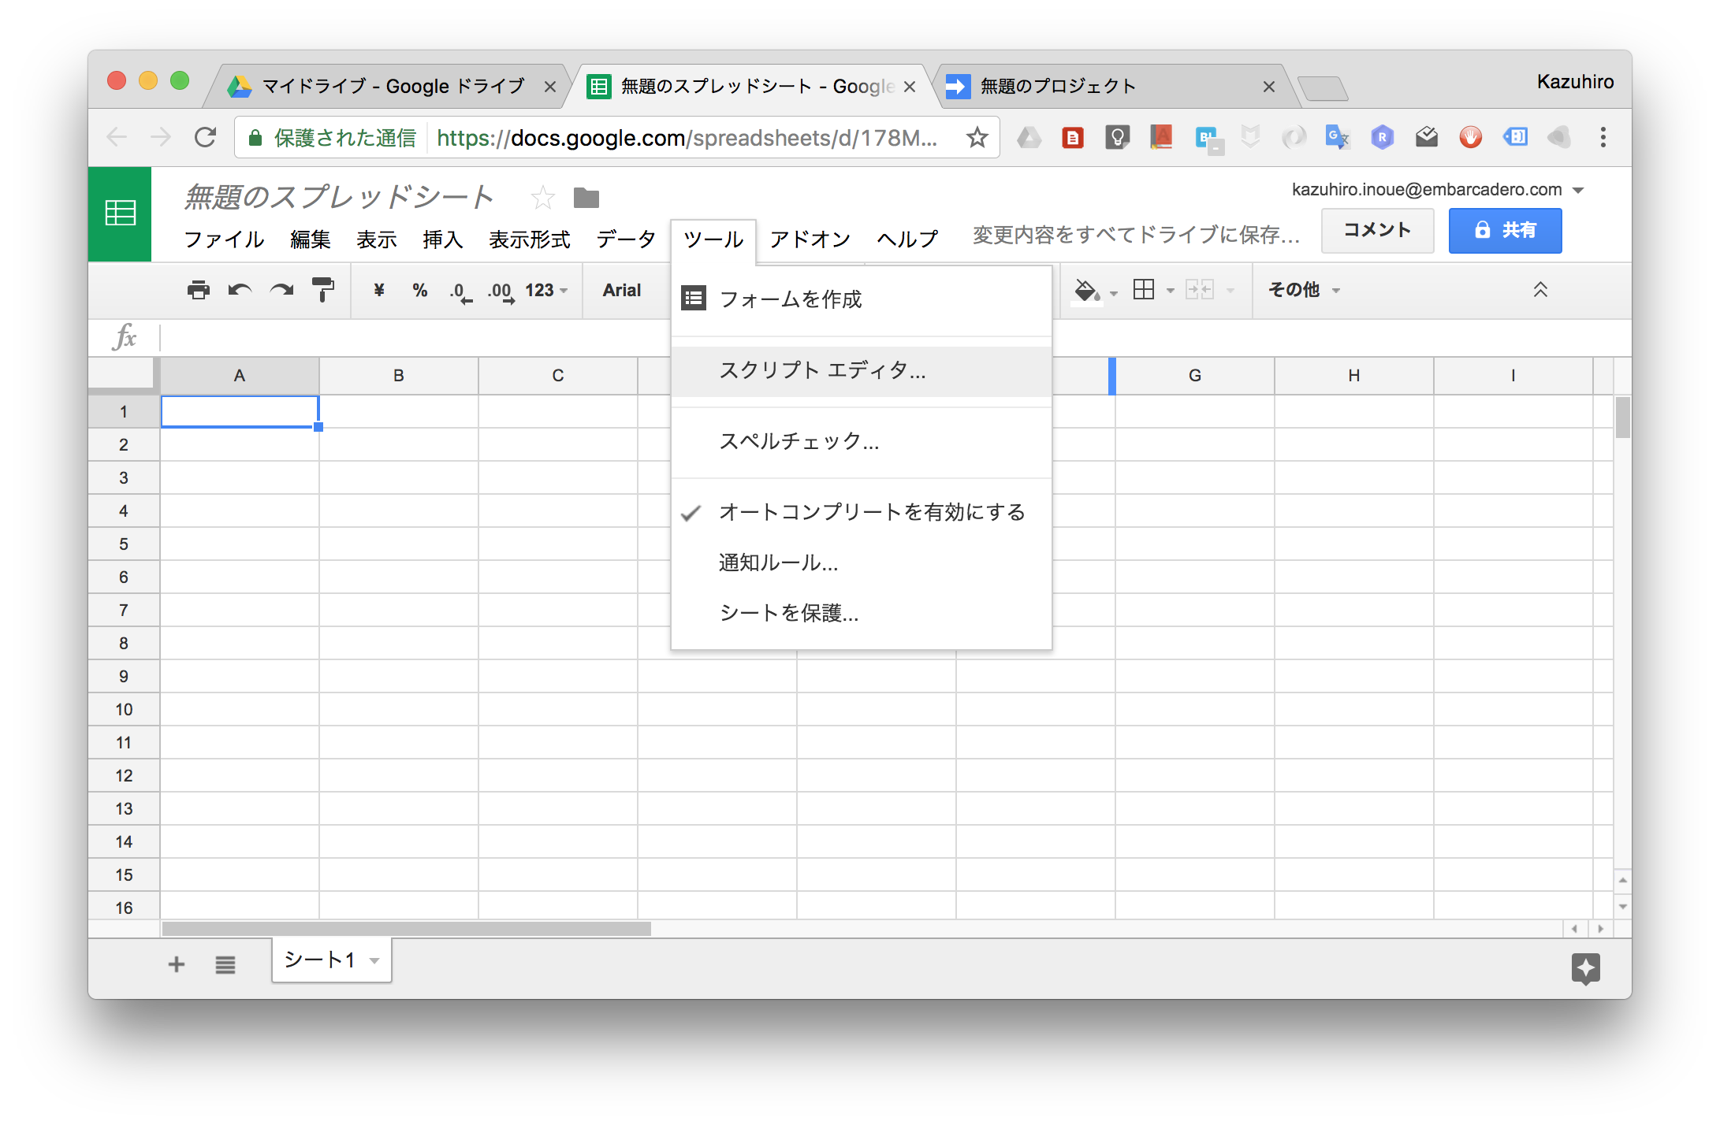Undo the last action
This screenshot has height=1125, width=1720.
pos(240,290)
